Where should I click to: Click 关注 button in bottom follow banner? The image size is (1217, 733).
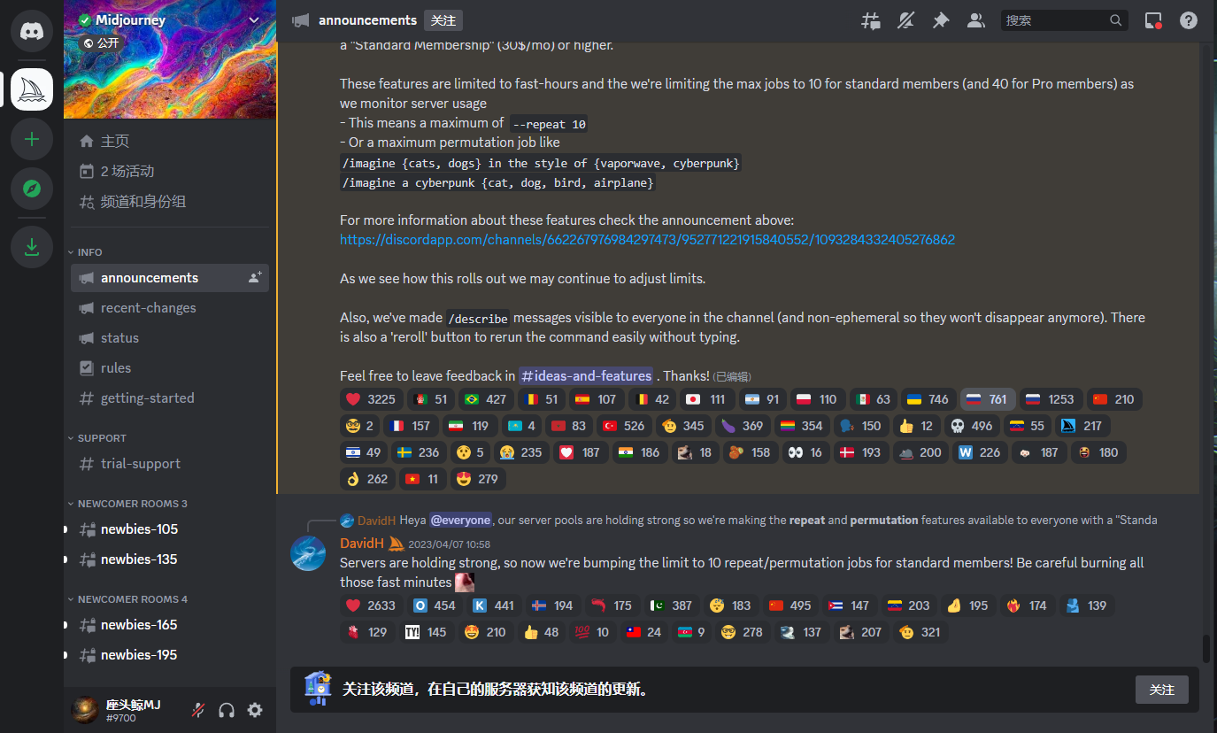pos(1162,690)
